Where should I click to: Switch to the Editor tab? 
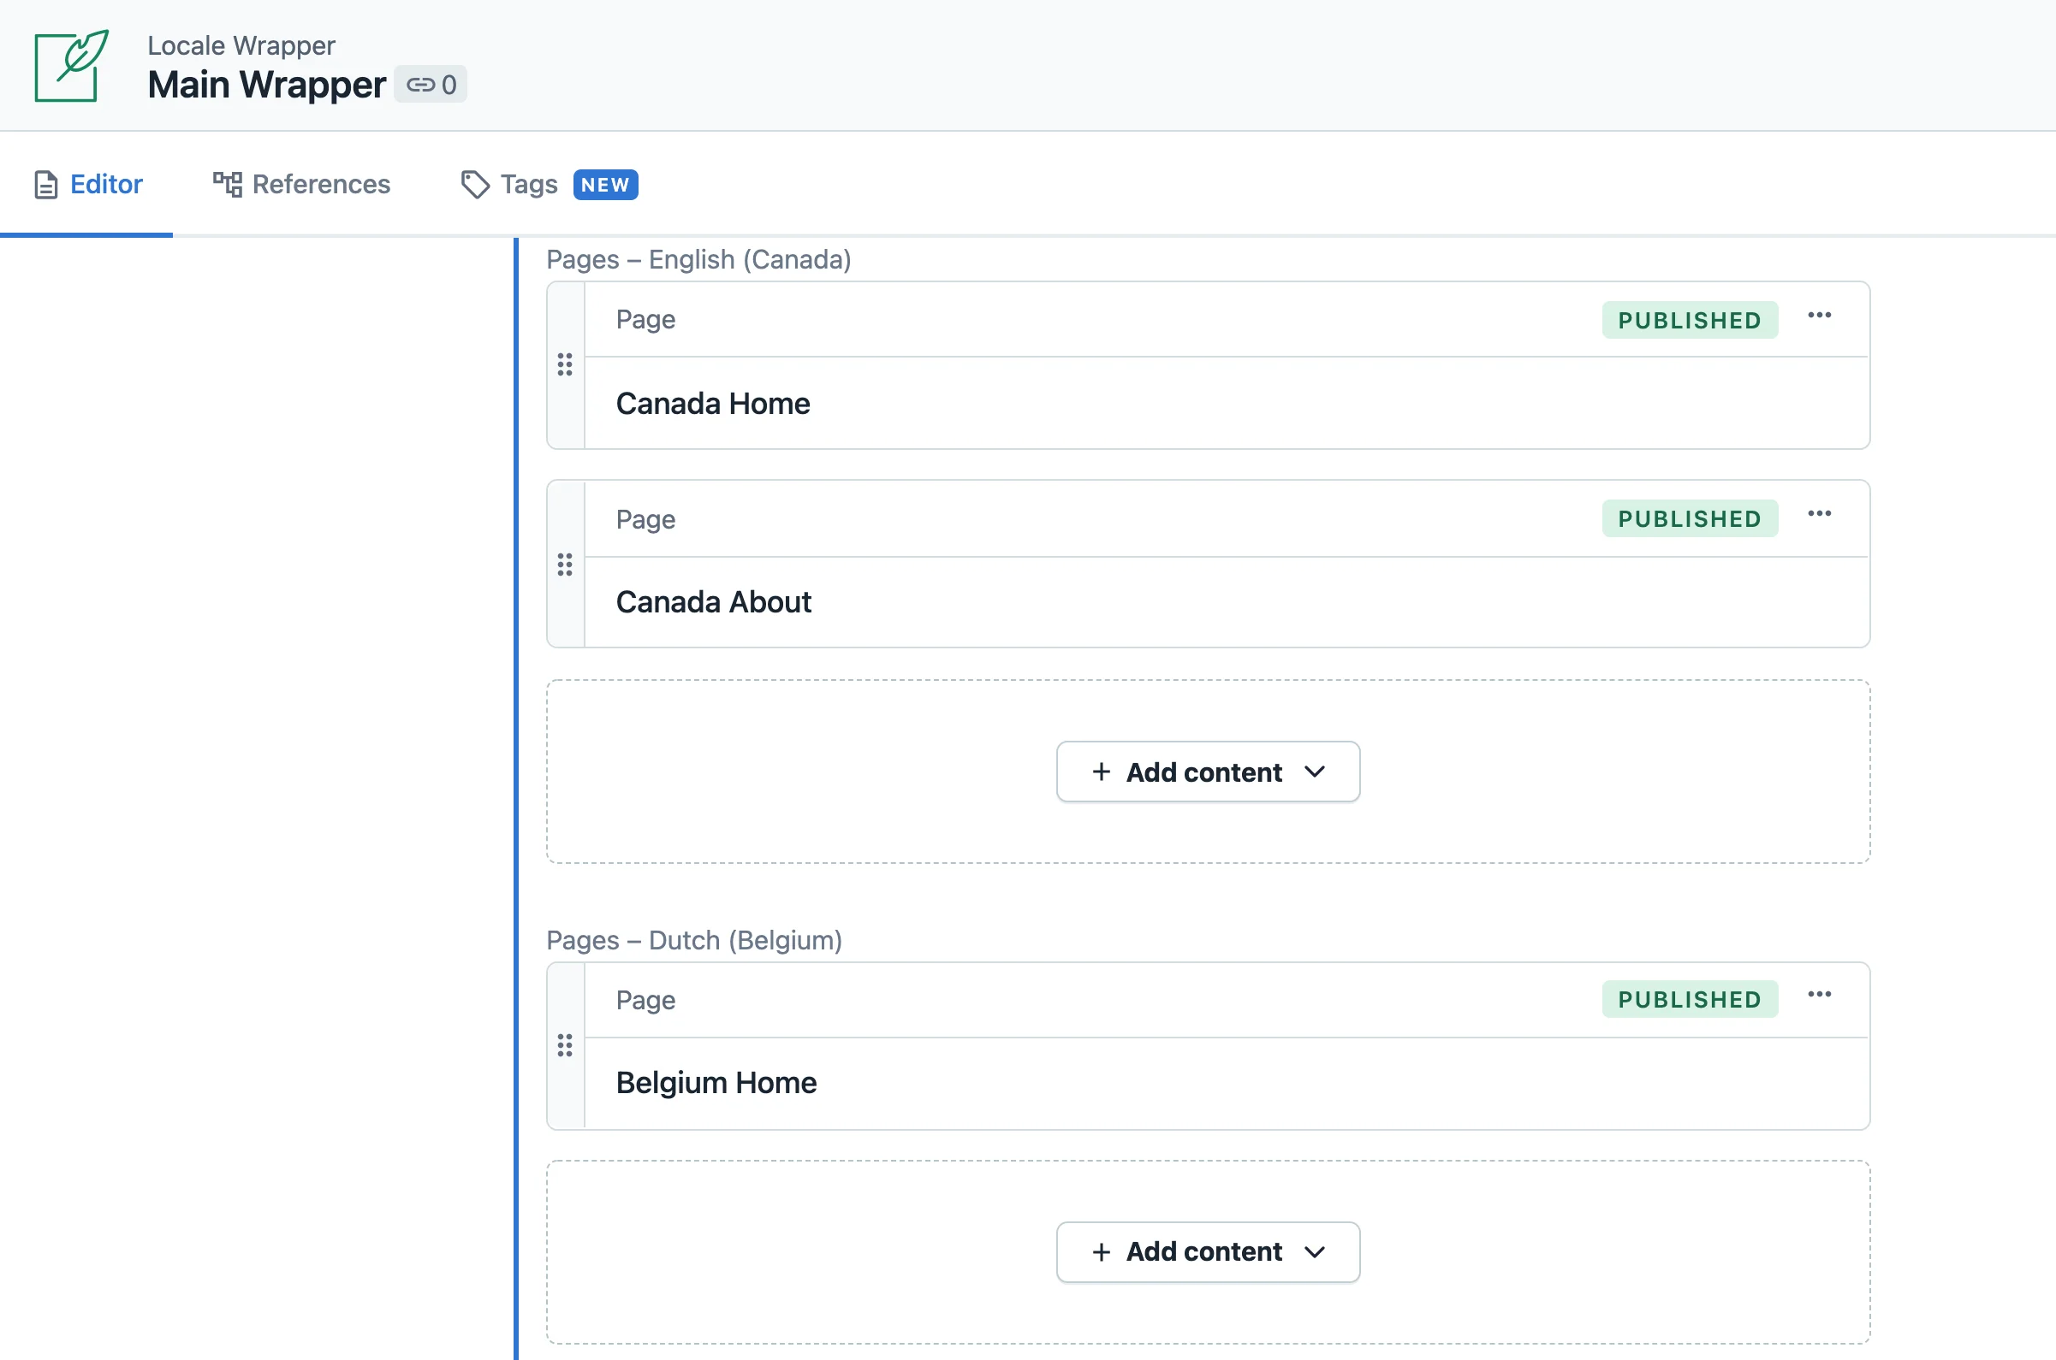88,184
